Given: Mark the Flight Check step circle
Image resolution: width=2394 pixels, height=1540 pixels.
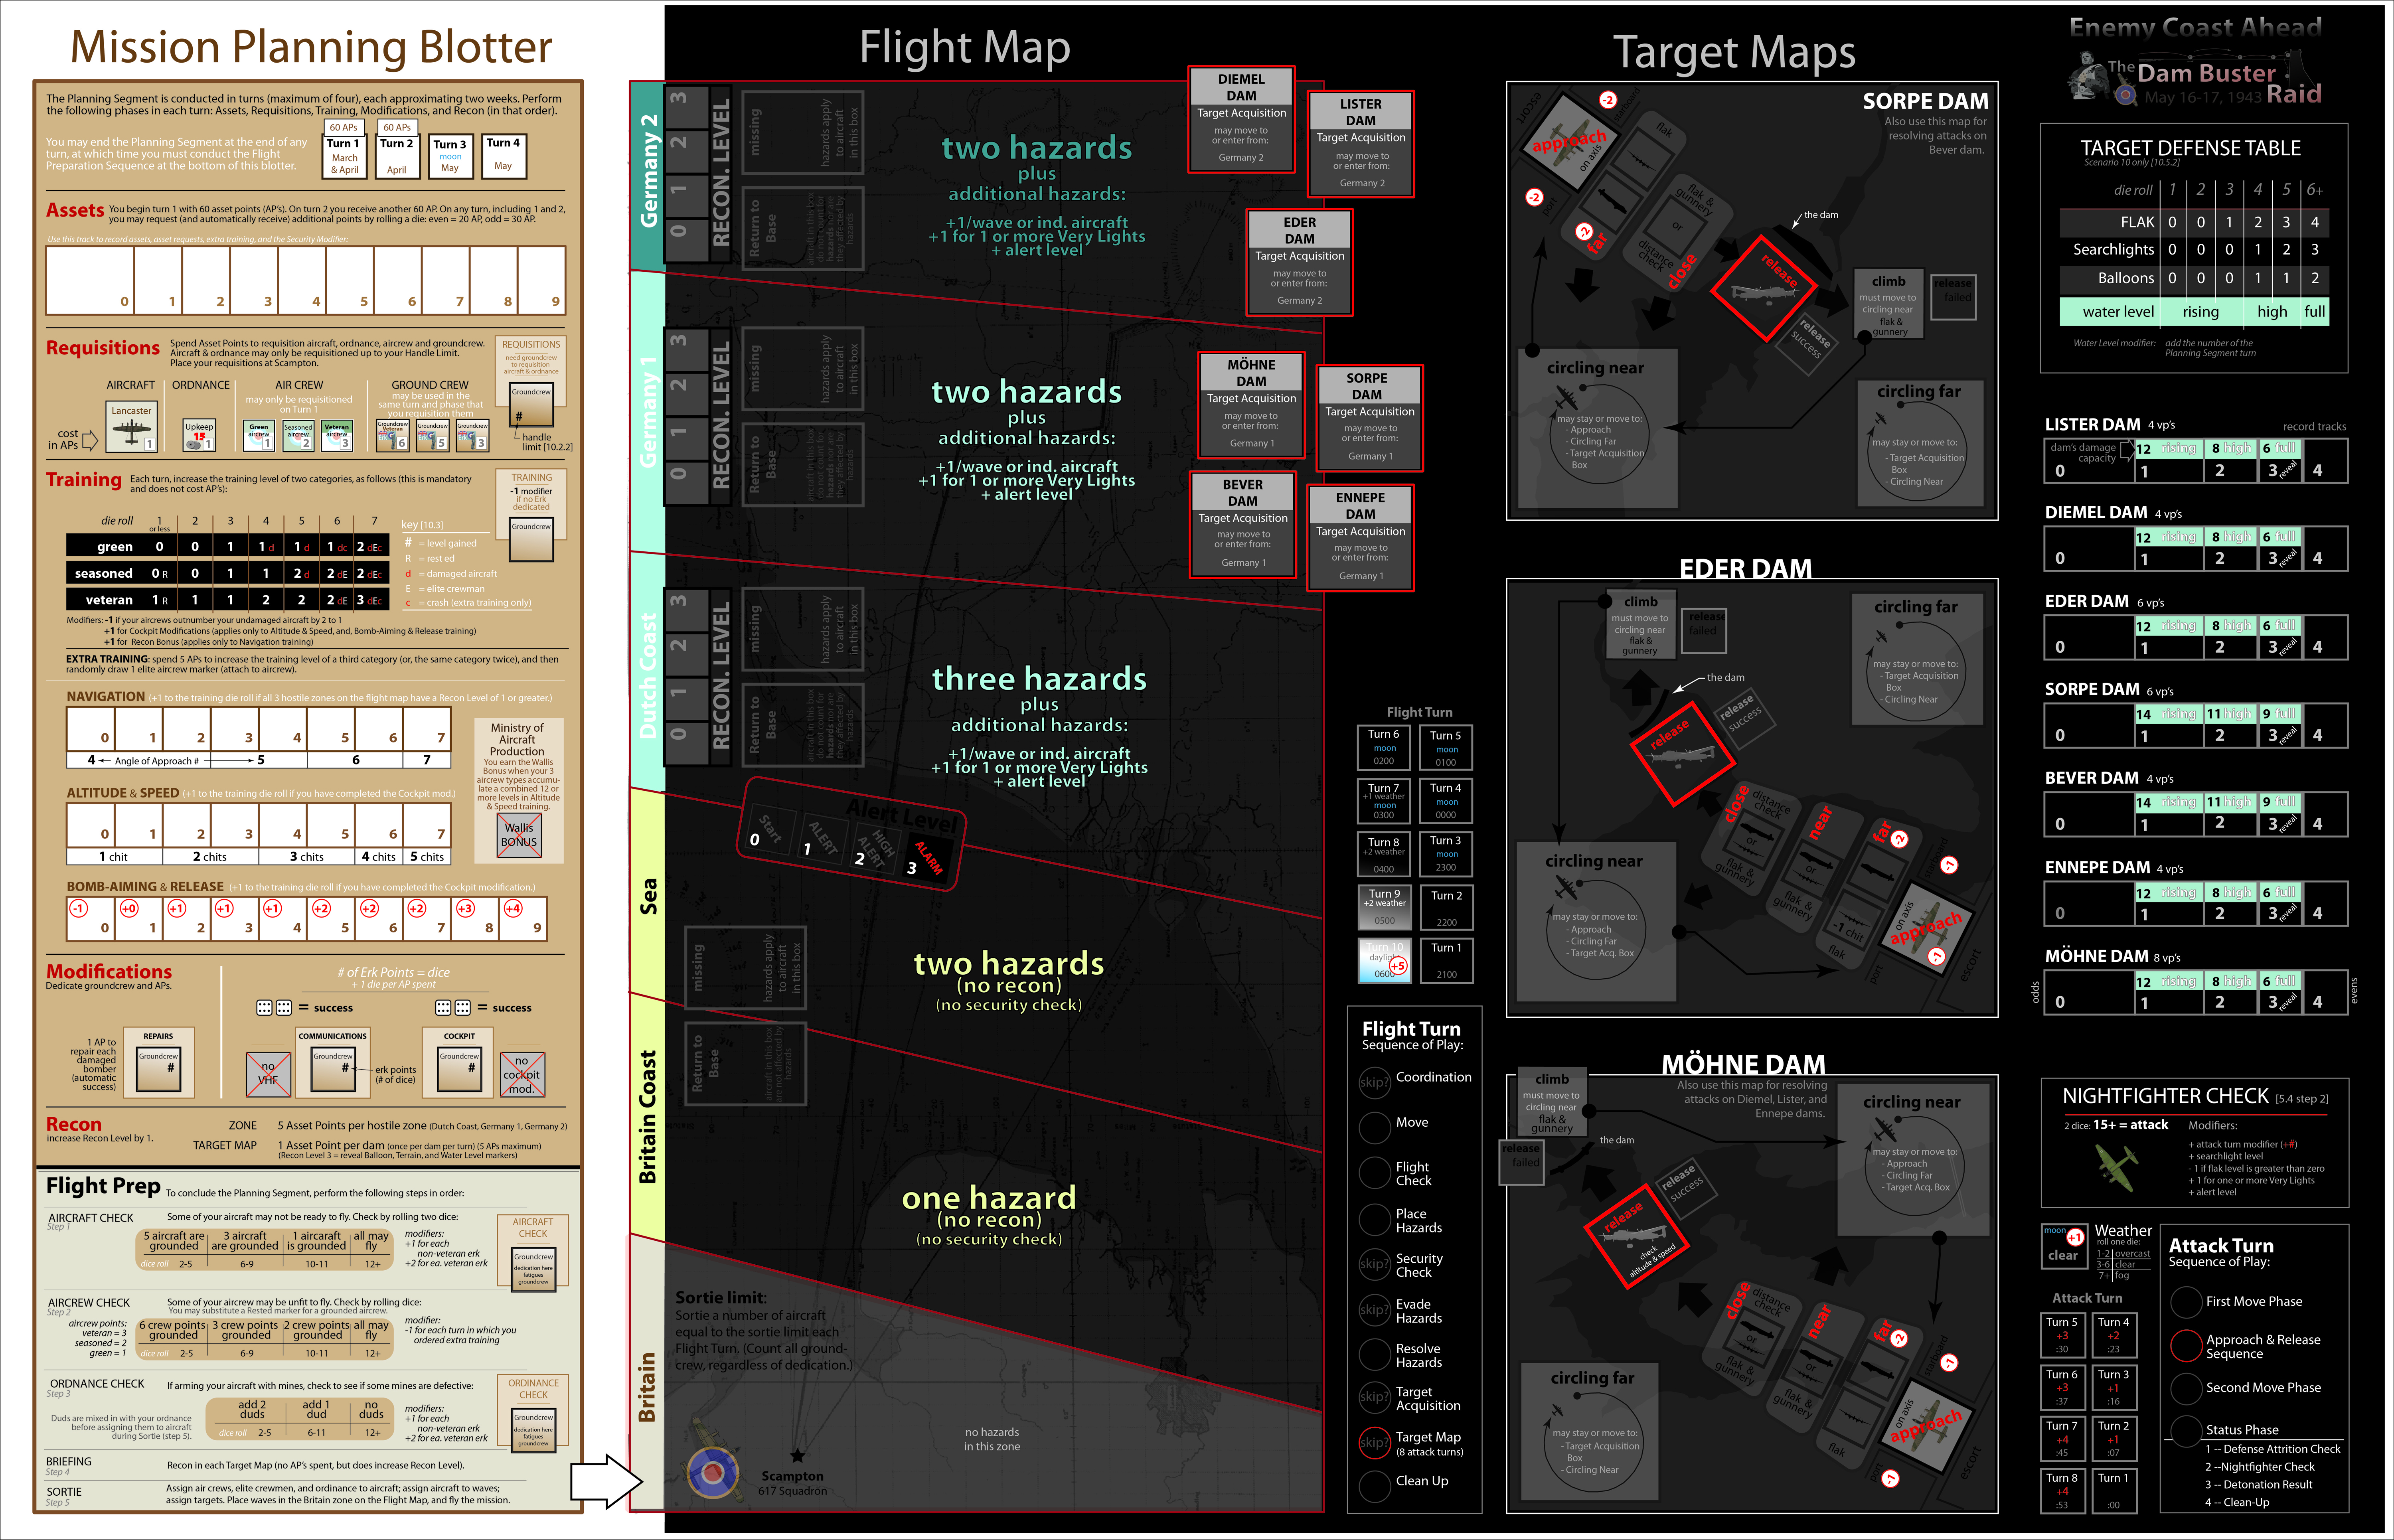Looking at the screenshot, I should 1374,1173.
